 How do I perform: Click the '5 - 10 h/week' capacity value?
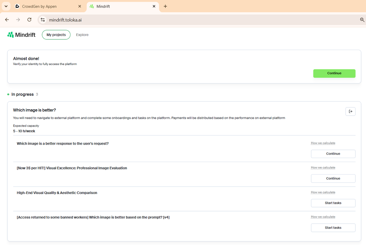tap(24, 131)
